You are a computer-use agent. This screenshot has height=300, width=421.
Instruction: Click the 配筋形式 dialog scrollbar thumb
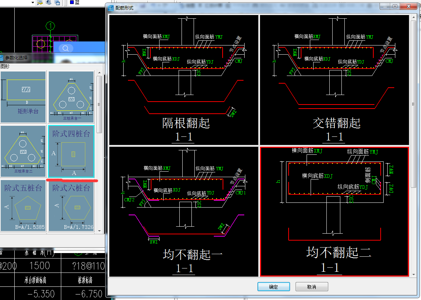(414, 104)
